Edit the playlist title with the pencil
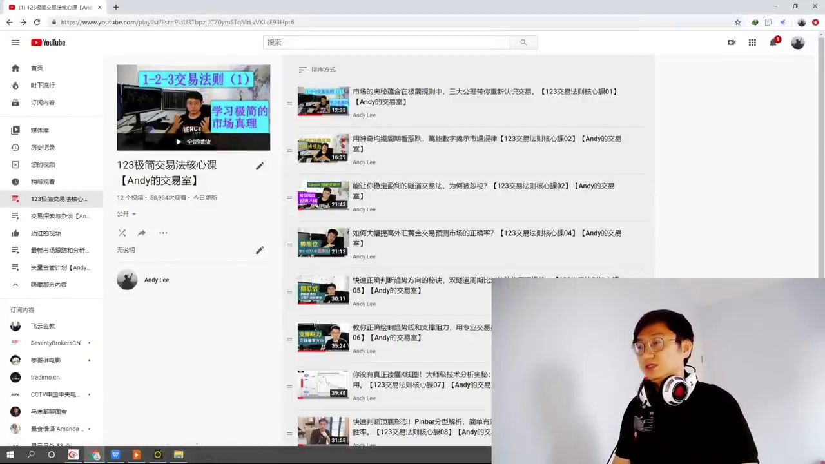The image size is (825, 464). coord(260,166)
